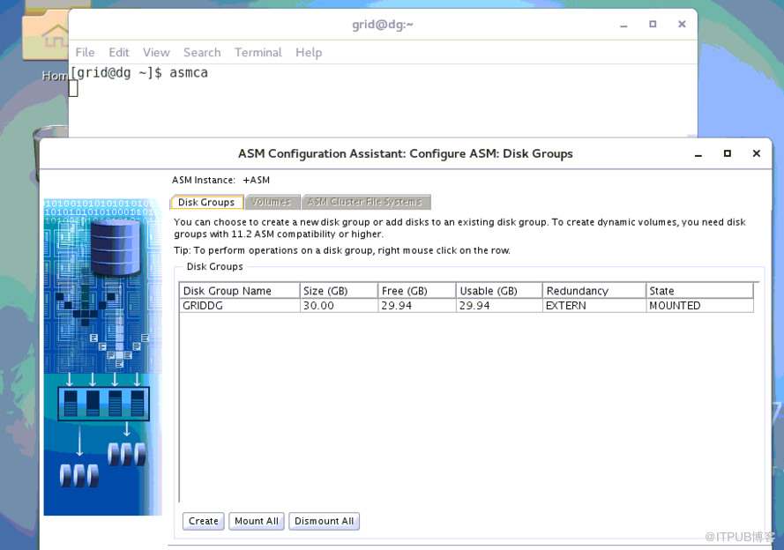This screenshot has width=784, height=550.
Task: Select the GRIDDG disk group row
Action: (466, 306)
